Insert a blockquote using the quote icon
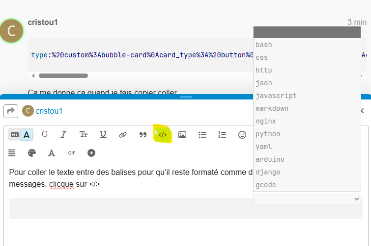This screenshot has height=246, width=371. 143,134
